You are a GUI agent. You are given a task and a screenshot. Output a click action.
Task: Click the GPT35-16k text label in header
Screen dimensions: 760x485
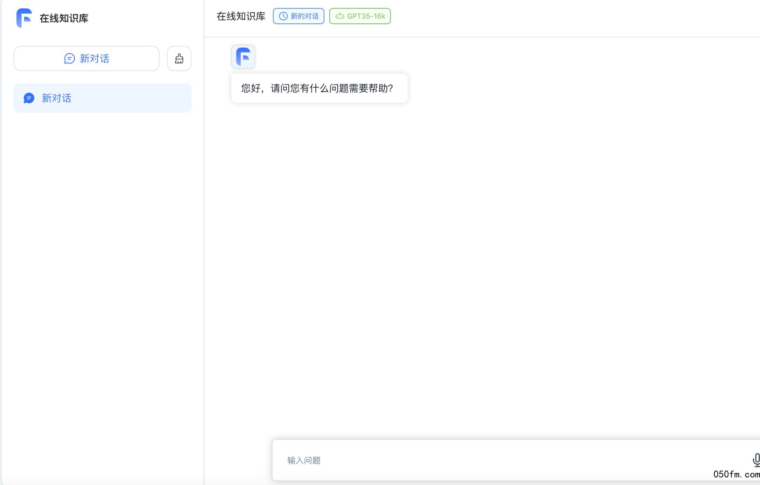pos(366,16)
